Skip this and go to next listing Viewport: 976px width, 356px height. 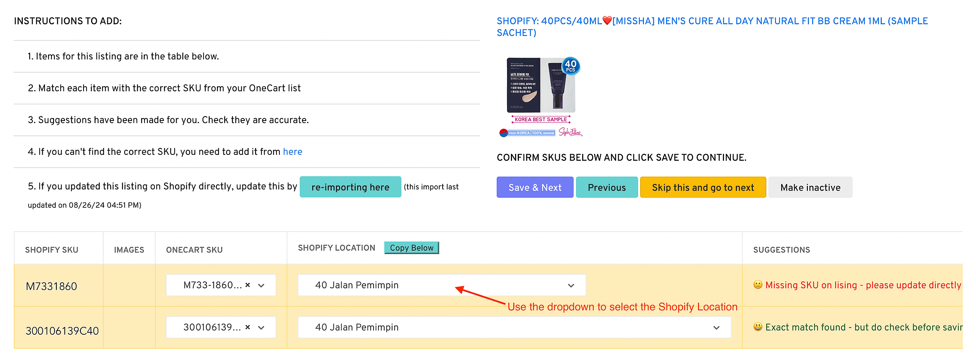[x=703, y=188]
